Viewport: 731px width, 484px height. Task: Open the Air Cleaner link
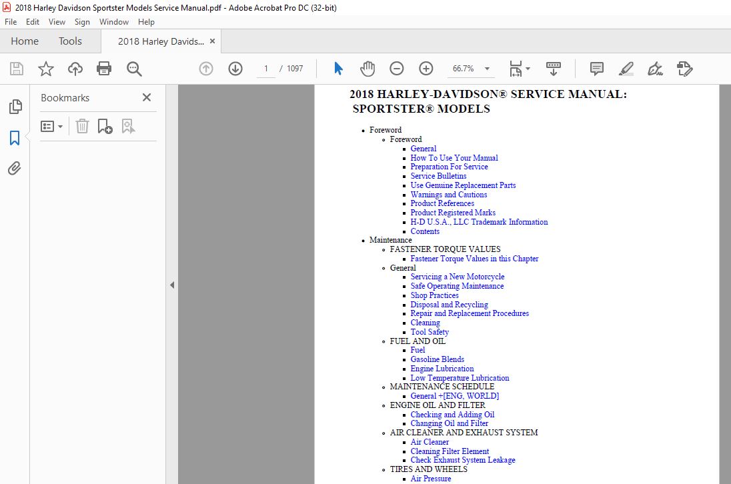pyautogui.click(x=430, y=442)
